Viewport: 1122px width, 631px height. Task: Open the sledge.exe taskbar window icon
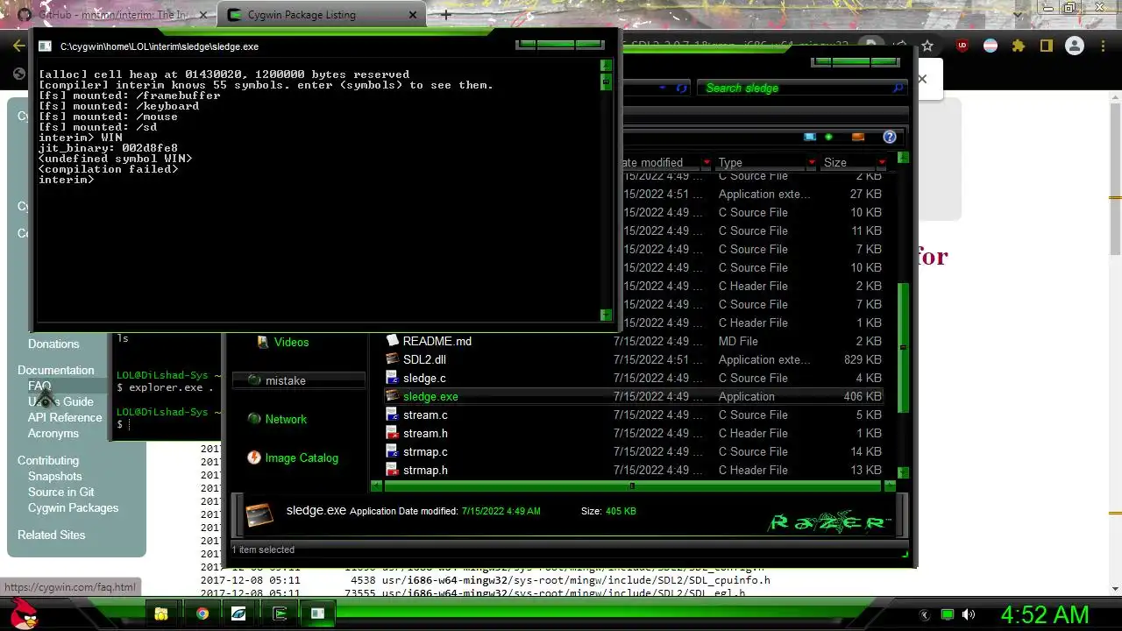[317, 613]
